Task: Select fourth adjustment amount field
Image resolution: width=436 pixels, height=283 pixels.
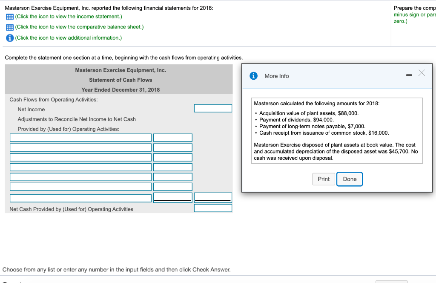Action: 173,167
